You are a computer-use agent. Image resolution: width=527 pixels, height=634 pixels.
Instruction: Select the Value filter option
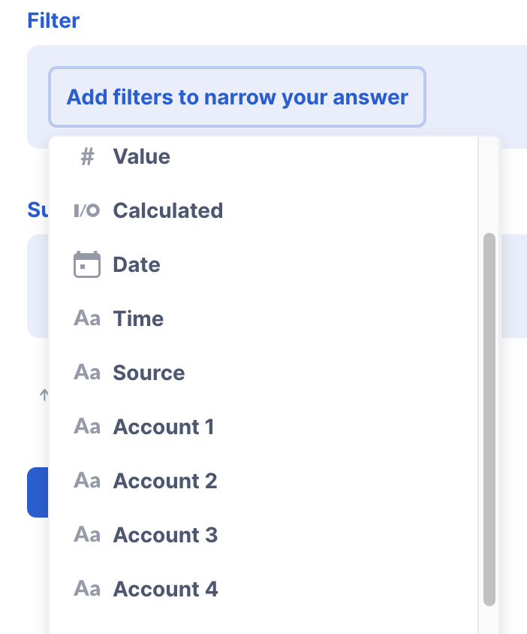(263, 157)
